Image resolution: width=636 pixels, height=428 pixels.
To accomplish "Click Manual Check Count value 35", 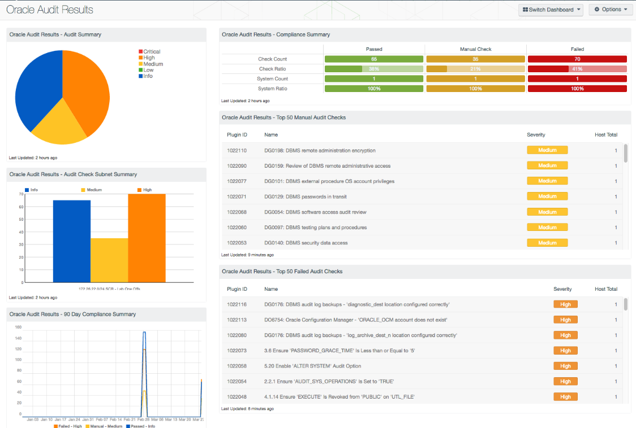I will (x=475, y=59).
